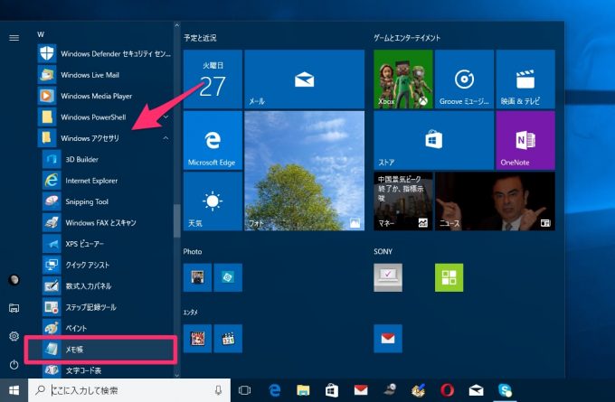This screenshot has height=402, width=615.
Task: Open the Groove ミュージック tile
Action: tap(464, 79)
